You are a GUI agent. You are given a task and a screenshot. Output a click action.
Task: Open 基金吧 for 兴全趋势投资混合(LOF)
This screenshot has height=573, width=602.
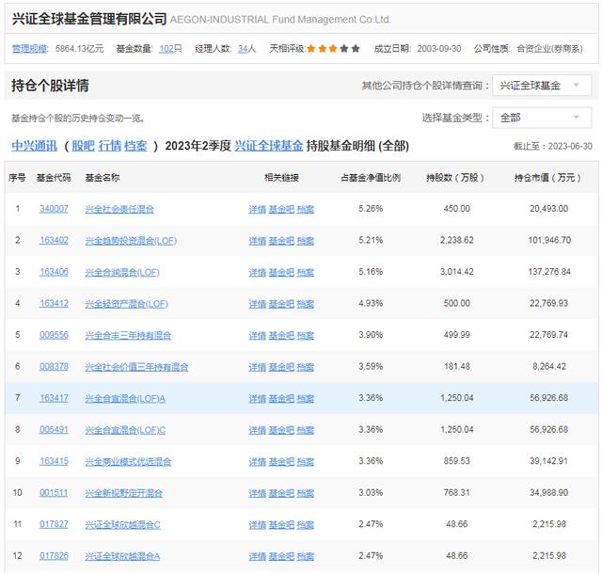(281, 241)
